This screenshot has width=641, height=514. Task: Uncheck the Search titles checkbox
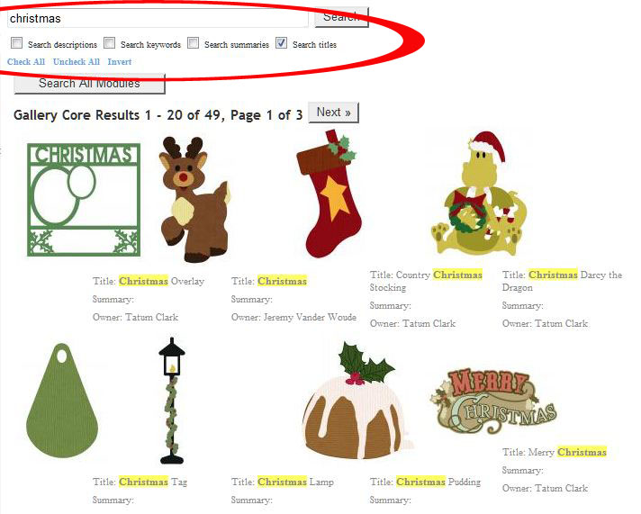[281, 43]
